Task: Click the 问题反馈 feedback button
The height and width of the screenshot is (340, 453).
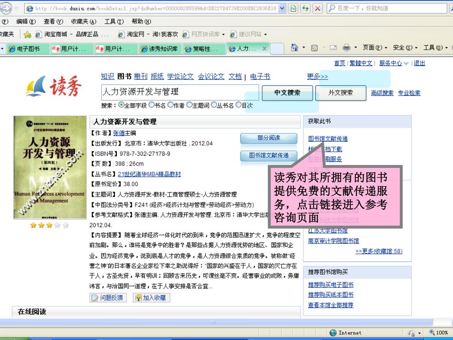Action: [108, 297]
